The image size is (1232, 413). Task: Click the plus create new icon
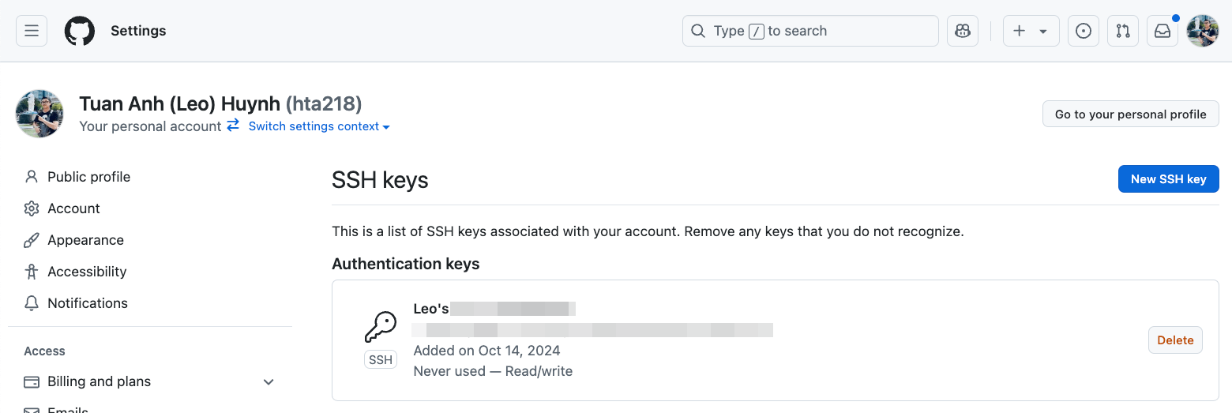click(x=1020, y=31)
